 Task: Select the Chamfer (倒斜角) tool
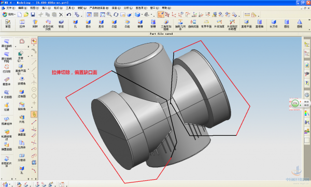(x=22, y=107)
